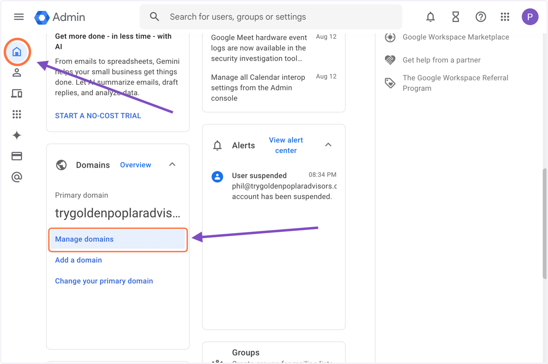Open the Google apps grid in header
The image size is (548, 364).
click(x=505, y=17)
